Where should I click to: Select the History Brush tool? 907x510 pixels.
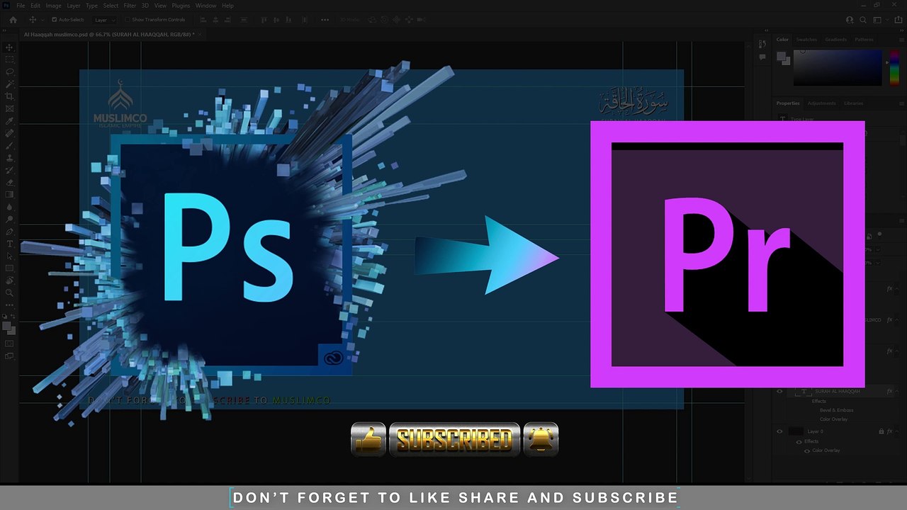tap(9, 170)
